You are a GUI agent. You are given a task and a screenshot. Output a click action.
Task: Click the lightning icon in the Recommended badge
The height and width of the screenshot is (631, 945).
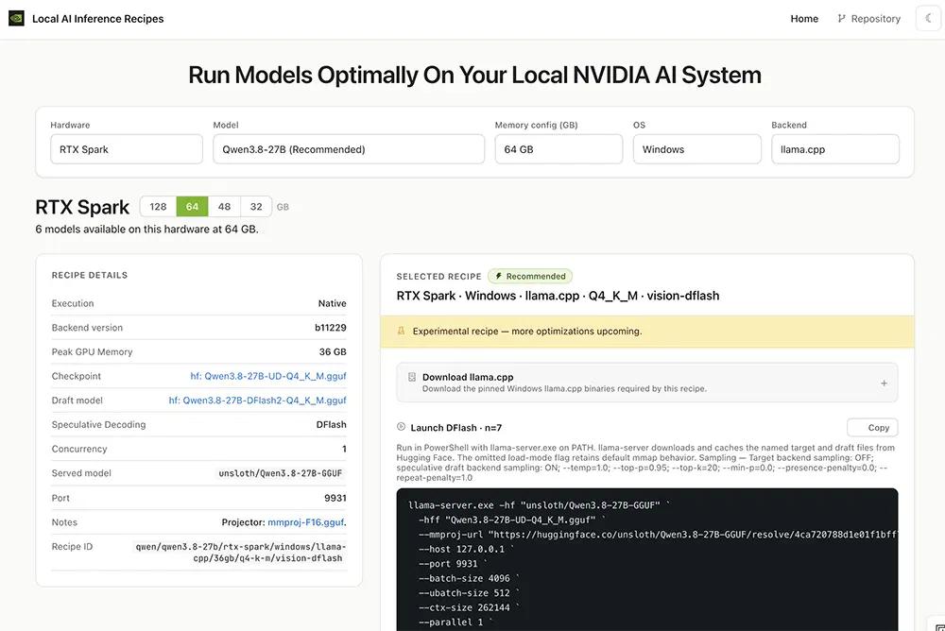click(498, 276)
